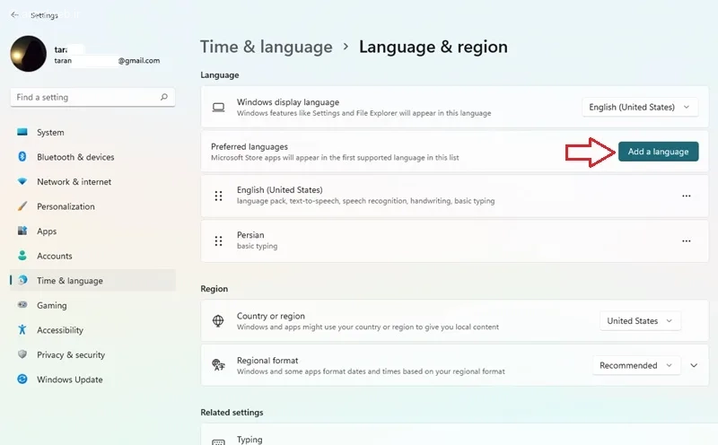Open the Regional format Recommended dropdown
718x445 pixels.
[635, 365]
